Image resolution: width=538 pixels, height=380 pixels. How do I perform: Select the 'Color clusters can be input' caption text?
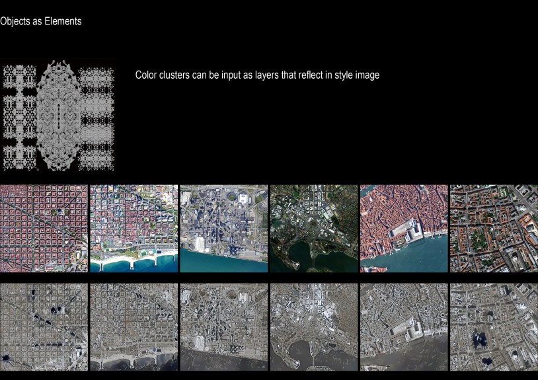click(x=257, y=75)
